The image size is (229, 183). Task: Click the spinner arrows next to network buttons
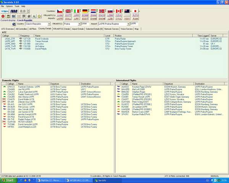point(29,11)
